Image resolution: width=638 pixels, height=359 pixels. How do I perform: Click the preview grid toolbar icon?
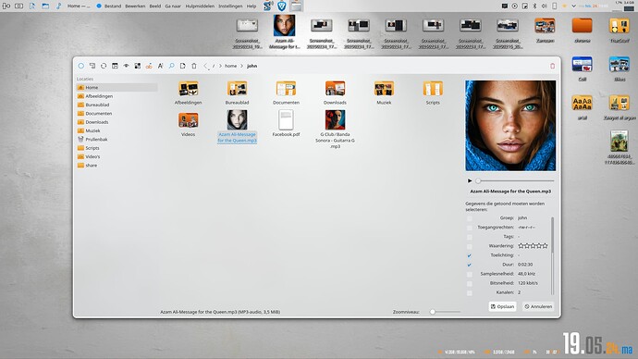pos(138,66)
